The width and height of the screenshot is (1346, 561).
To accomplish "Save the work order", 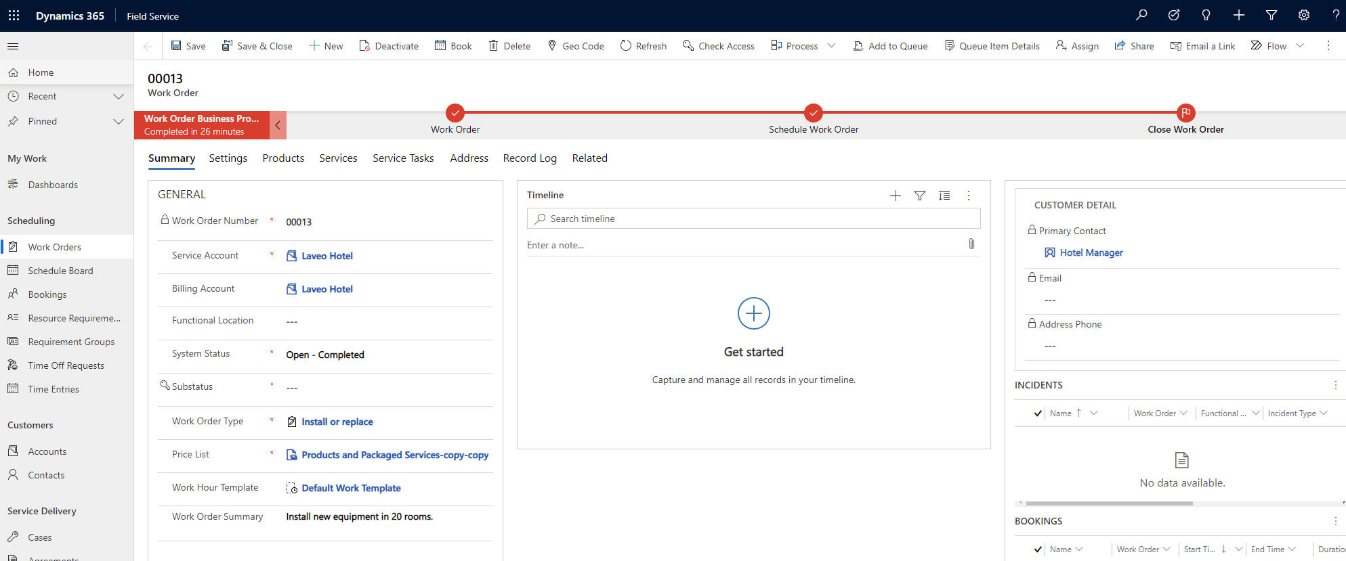I will click(188, 46).
